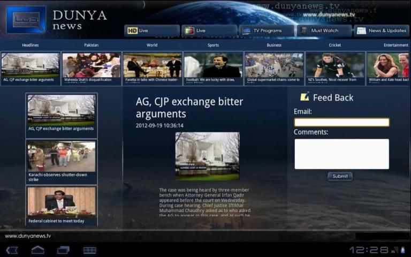Open News & Updates section
The width and height of the screenshot is (411, 257).
[382, 31]
